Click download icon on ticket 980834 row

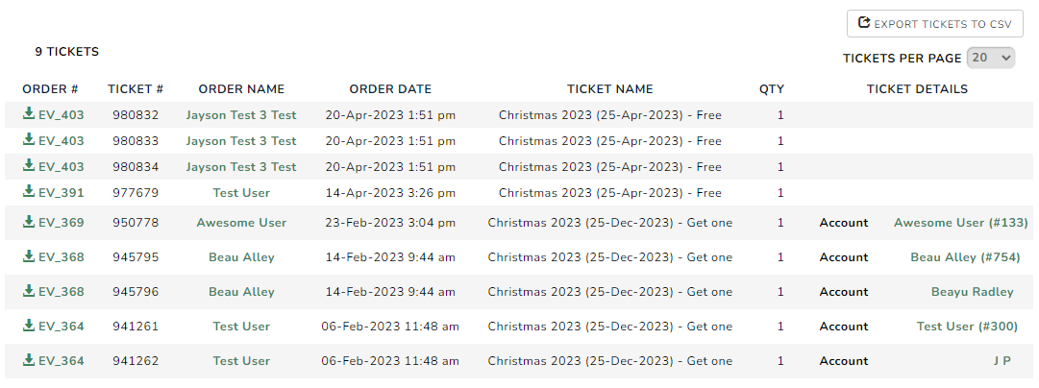29,165
